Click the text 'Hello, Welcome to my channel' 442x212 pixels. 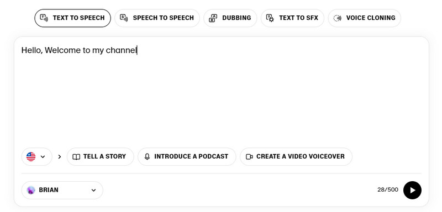pyautogui.click(x=79, y=50)
